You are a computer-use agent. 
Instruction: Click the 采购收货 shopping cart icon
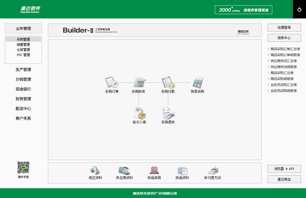click(x=139, y=82)
